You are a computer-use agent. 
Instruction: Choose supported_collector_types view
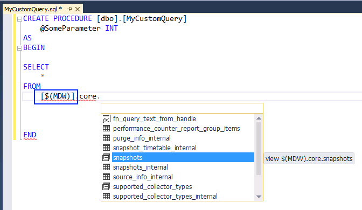point(152,187)
